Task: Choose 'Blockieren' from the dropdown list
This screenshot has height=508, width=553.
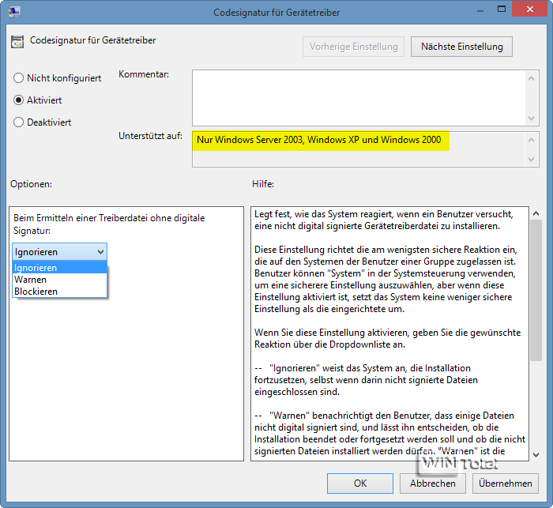Action: click(36, 292)
